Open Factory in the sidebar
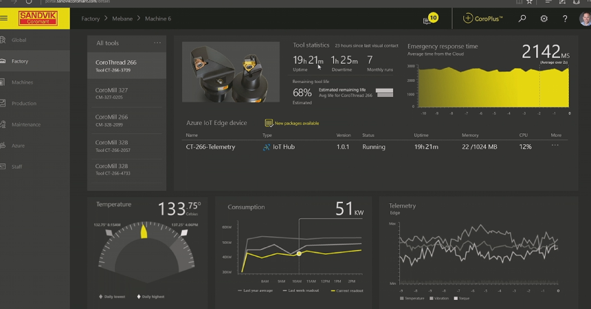This screenshot has width=591, height=309. pyautogui.click(x=20, y=61)
